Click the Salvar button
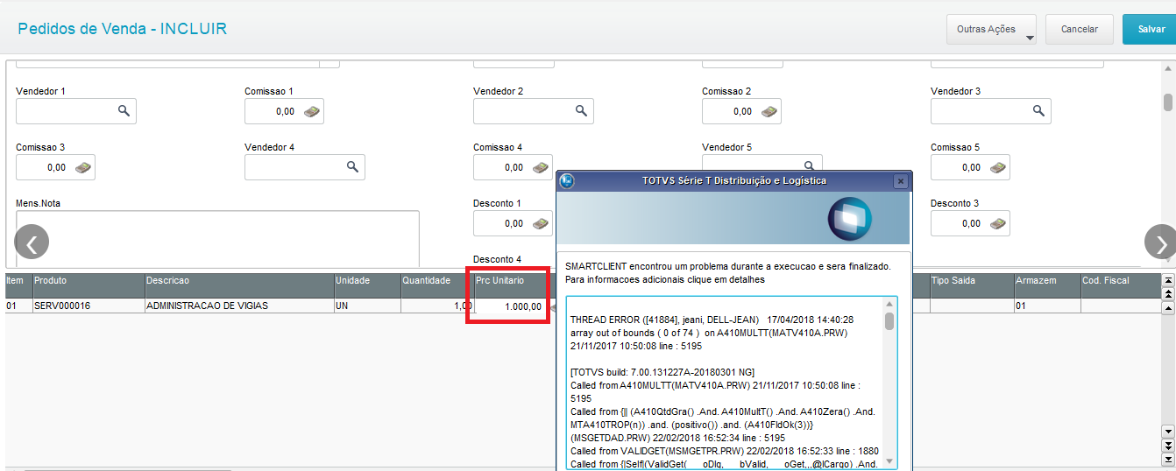Viewport: 1176px width, 471px height. coord(1151,29)
